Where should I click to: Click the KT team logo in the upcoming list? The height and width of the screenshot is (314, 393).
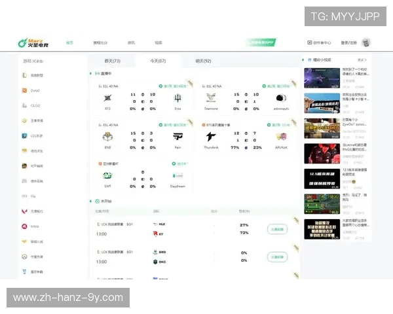[x=155, y=234]
